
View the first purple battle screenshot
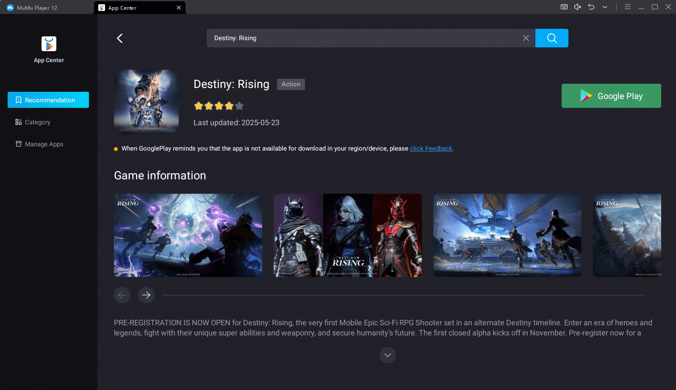[188, 235]
